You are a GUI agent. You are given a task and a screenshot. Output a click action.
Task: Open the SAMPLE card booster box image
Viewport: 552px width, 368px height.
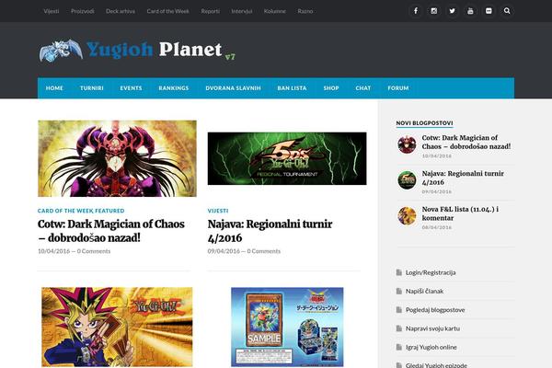287,328
